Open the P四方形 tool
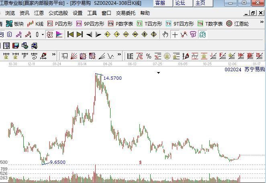266x183 pixels. [60, 24]
